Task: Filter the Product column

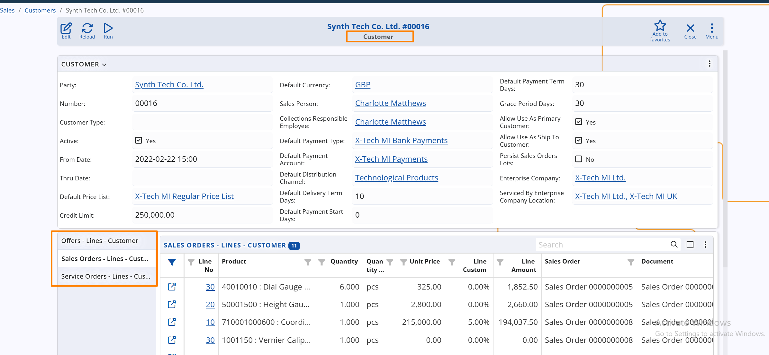Action: [x=308, y=262]
